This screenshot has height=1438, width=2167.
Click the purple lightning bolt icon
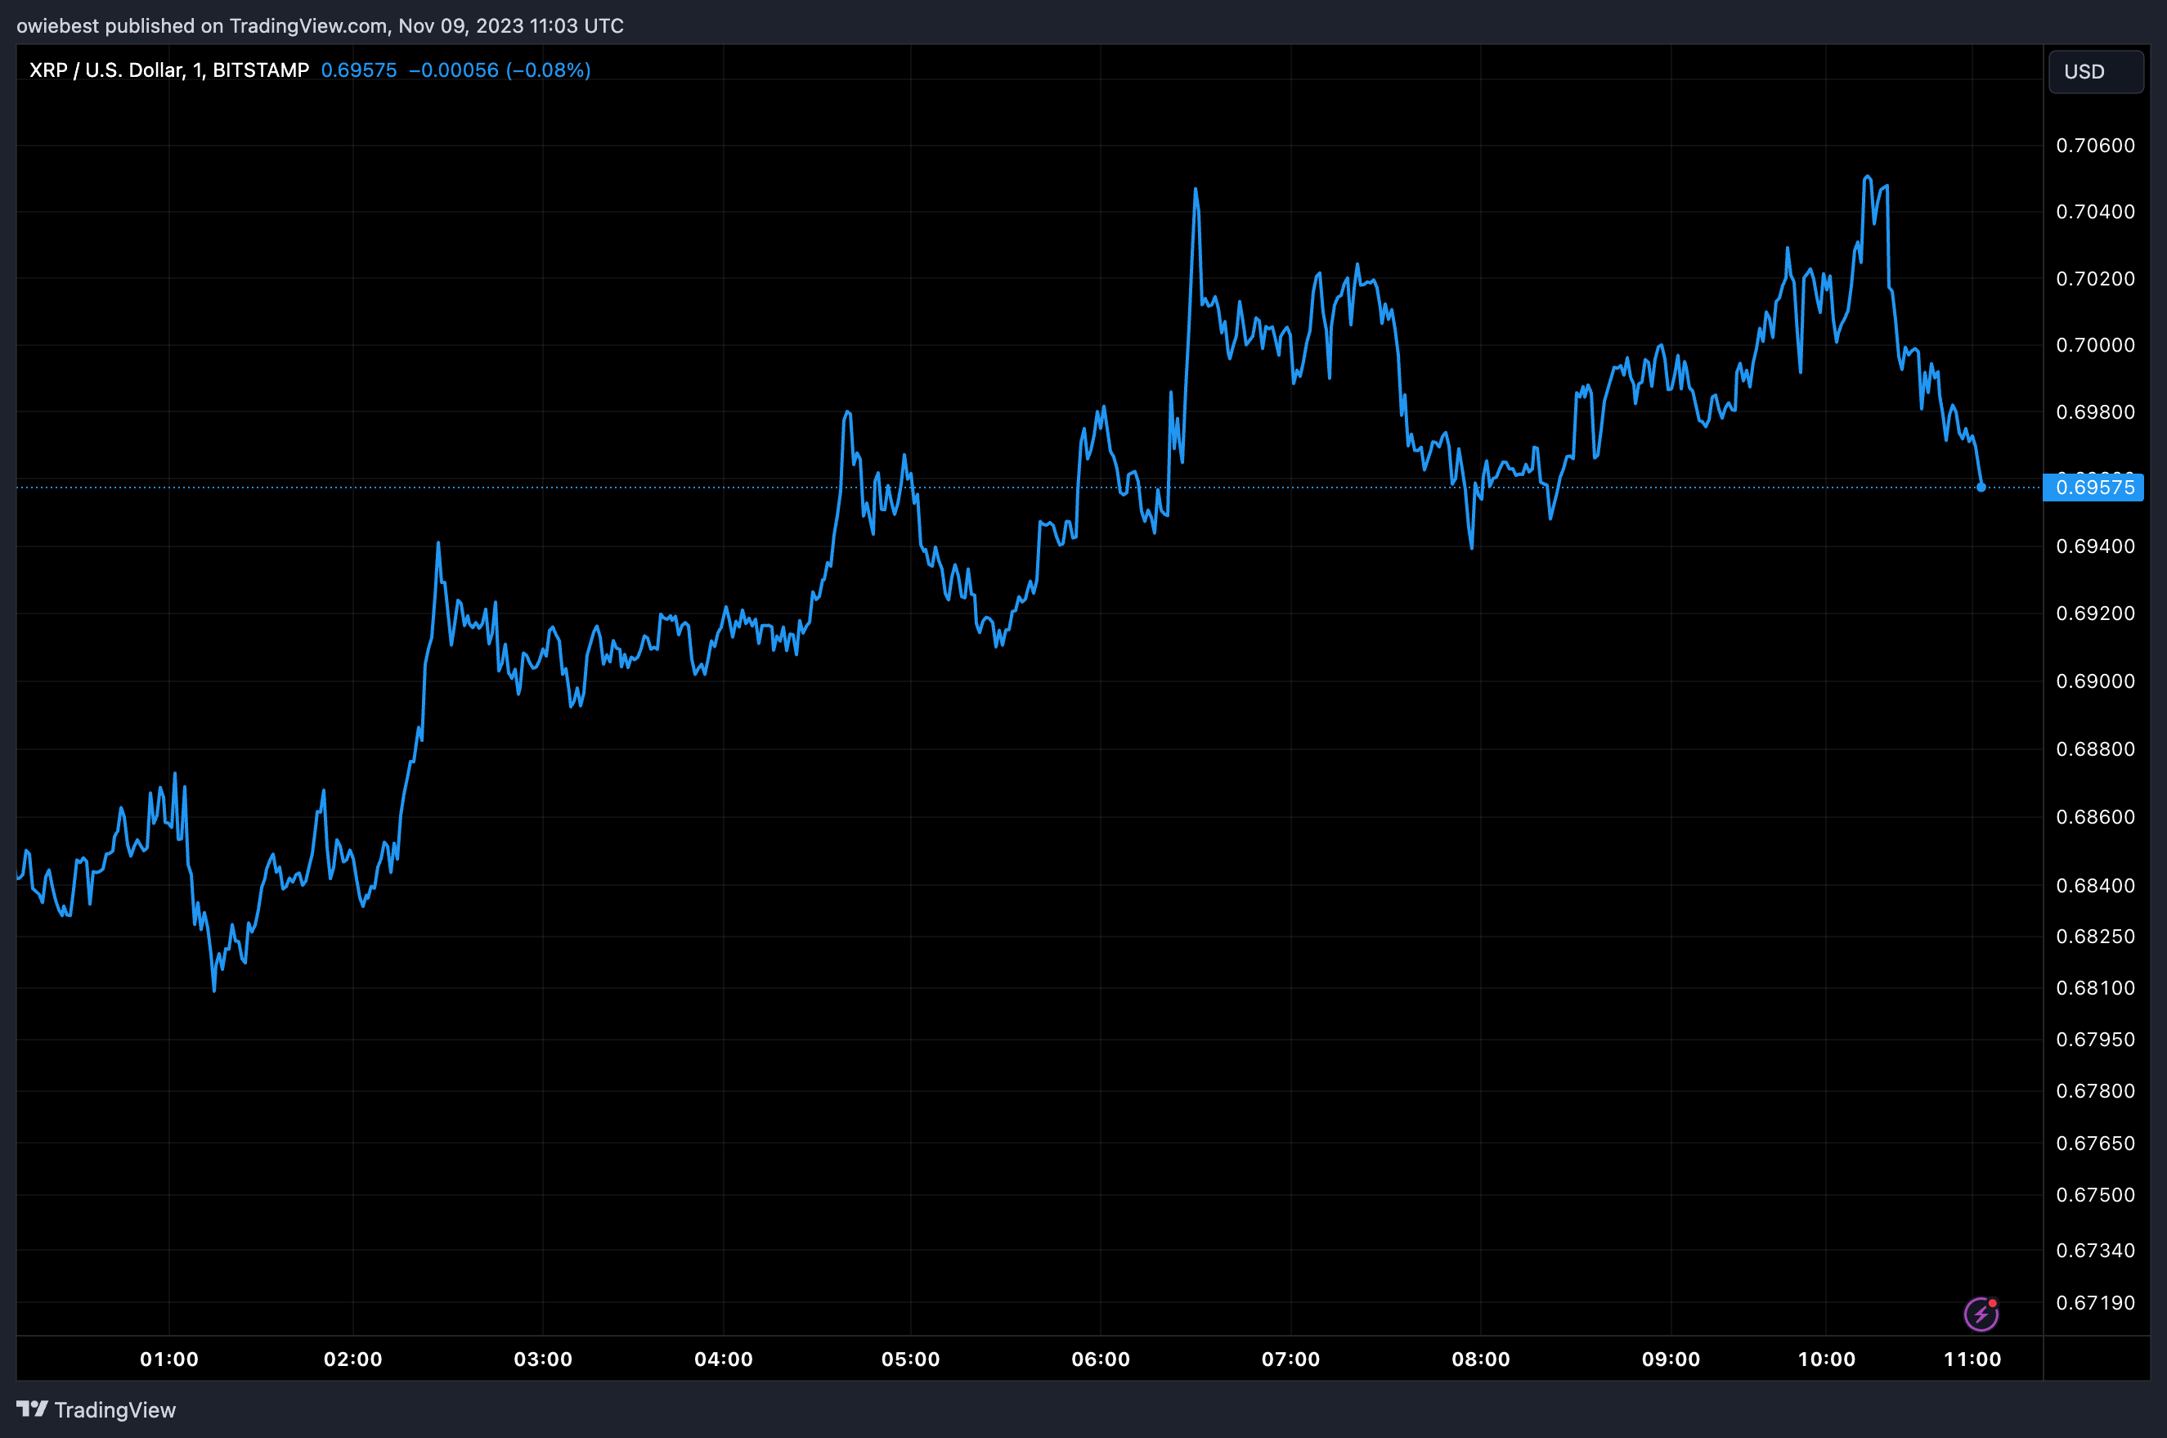pos(1981,1314)
